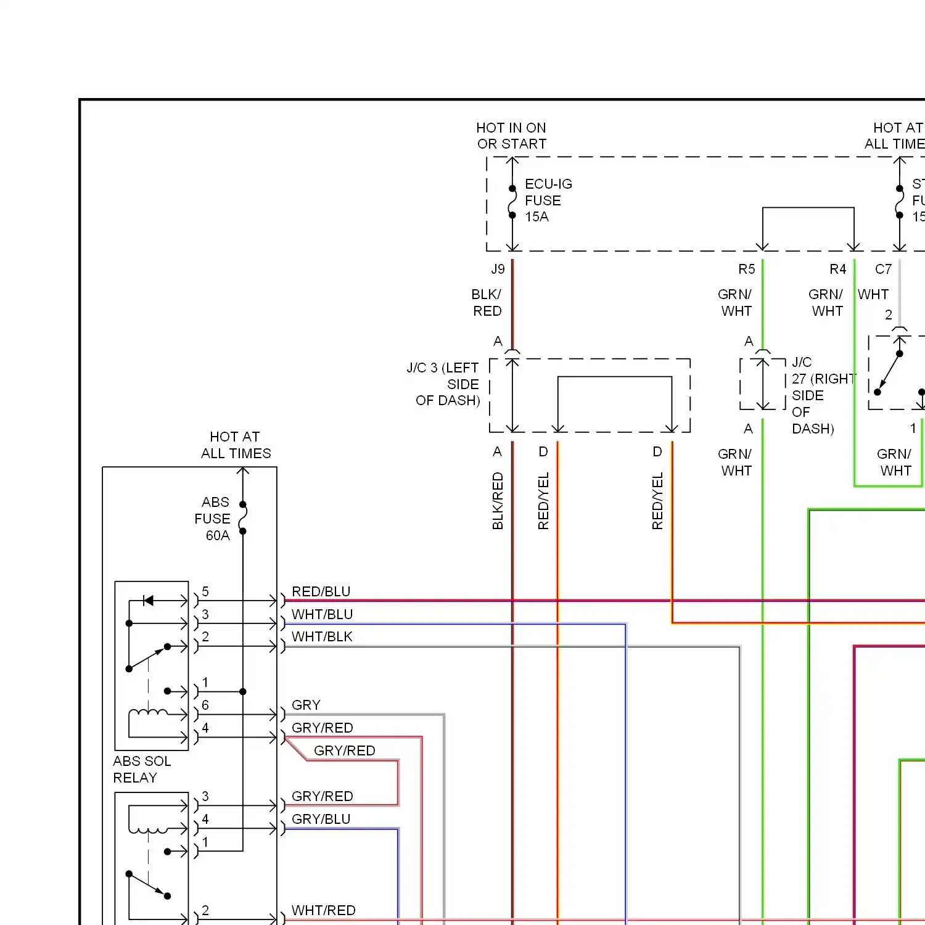Viewport: 925px width, 925px height.
Task: Click the GRN/WHT label beneath R5
Action: [735, 303]
